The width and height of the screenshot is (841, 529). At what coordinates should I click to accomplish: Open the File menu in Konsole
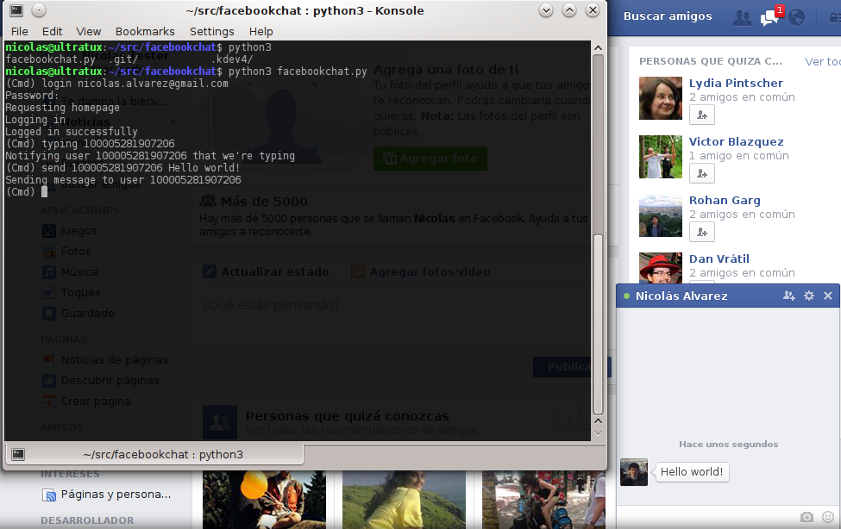(19, 32)
